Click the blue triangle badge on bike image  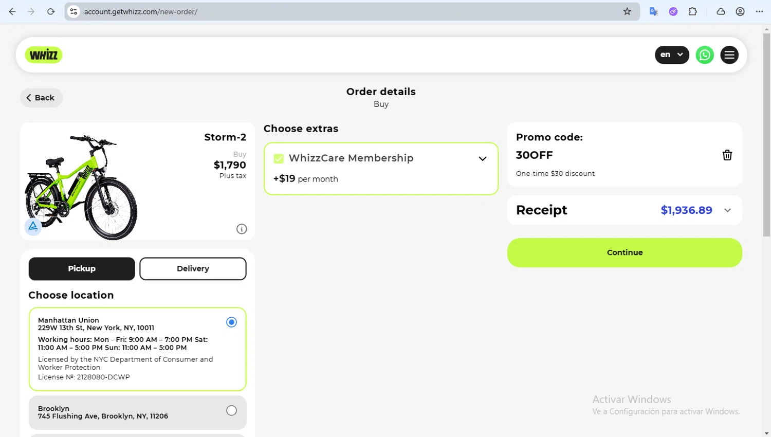[33, 226]
